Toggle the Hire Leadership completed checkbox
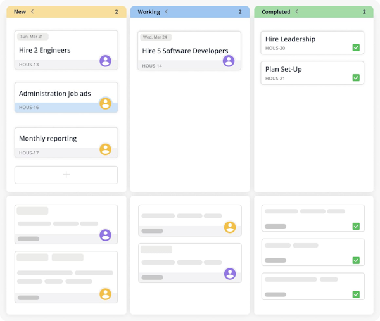This screenshot has width=380, height=321. pos(356,47)
